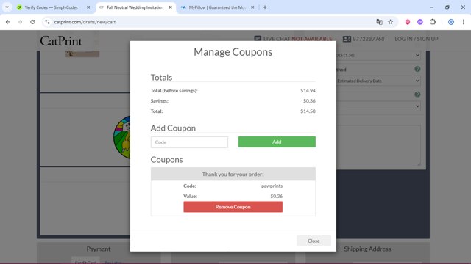
Task: Open the quantity price dropdown showing $11.36
Action: pyautogui.click(x=378, y=56)
